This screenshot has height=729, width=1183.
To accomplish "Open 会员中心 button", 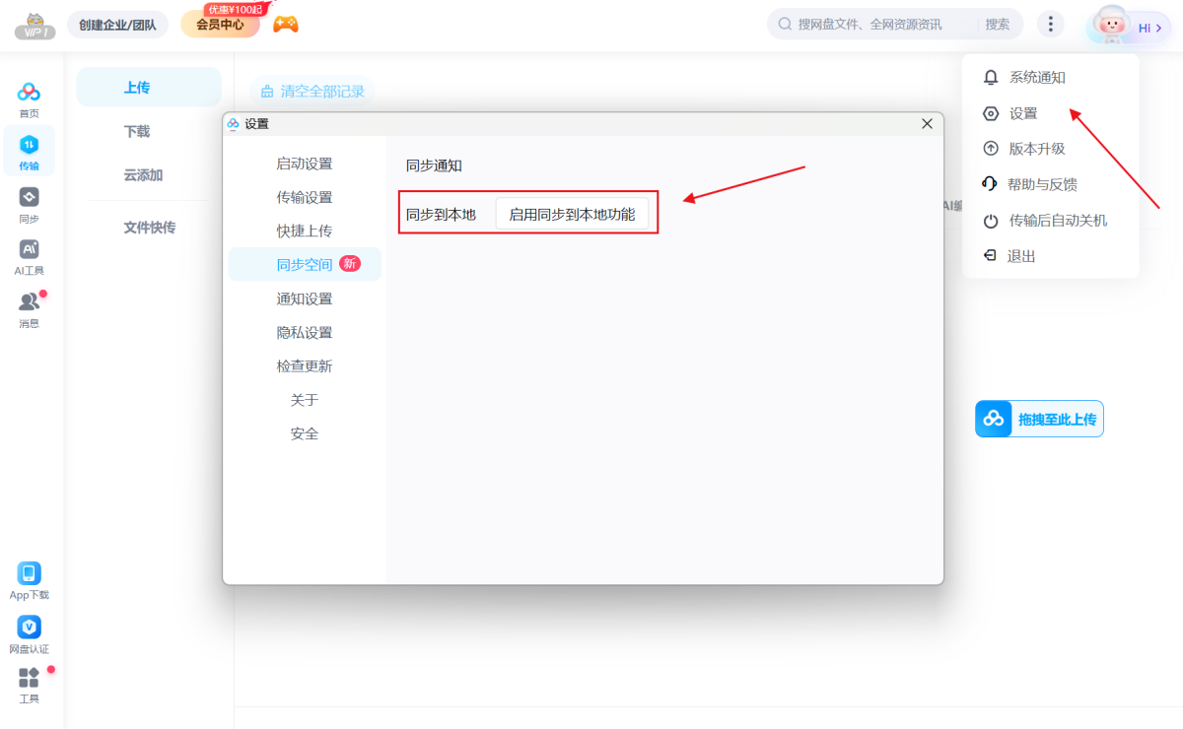I will click(x=220, y=25).
